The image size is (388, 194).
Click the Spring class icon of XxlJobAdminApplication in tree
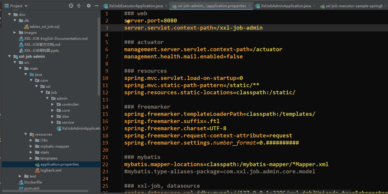[x=59, y=128]
